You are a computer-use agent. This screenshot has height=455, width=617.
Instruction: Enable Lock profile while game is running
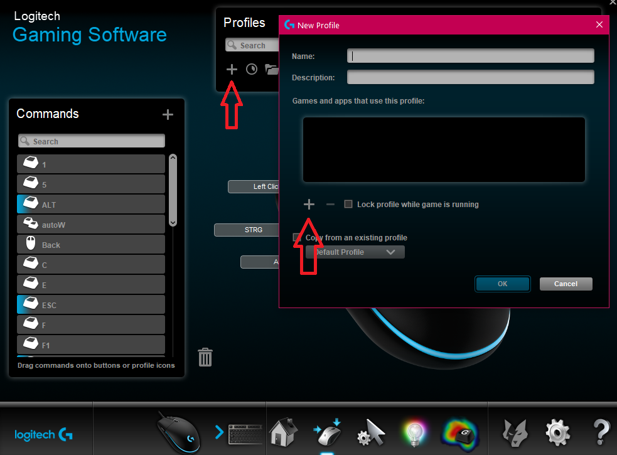tap(348, 204)
